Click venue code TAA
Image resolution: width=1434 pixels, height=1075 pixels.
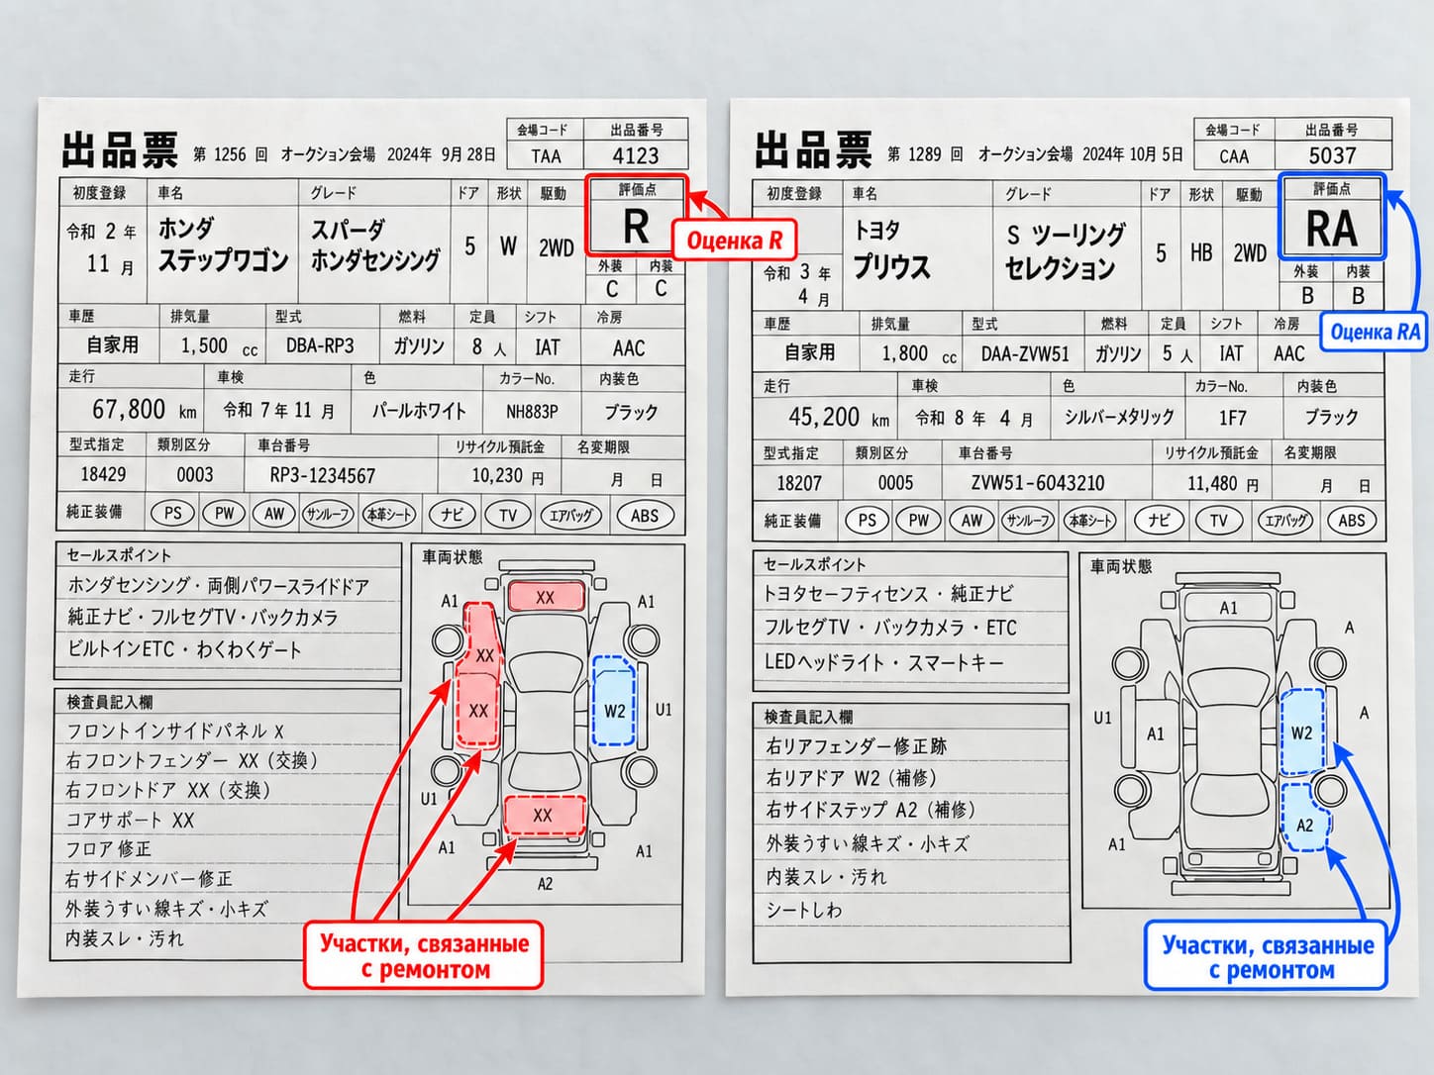coord(546,156)
